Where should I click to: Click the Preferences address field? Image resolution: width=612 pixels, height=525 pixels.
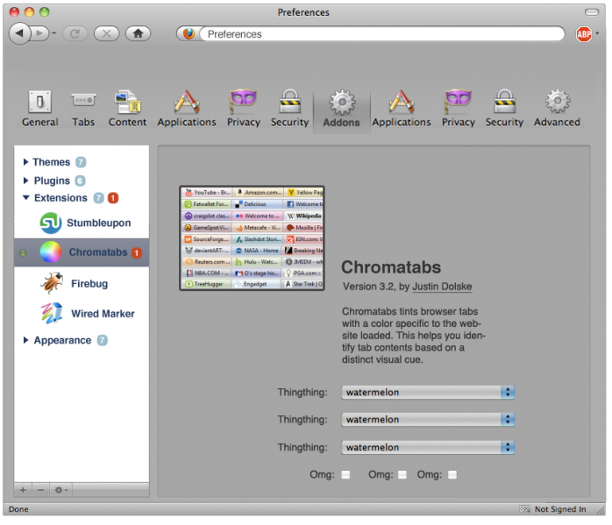click(381, 34)
